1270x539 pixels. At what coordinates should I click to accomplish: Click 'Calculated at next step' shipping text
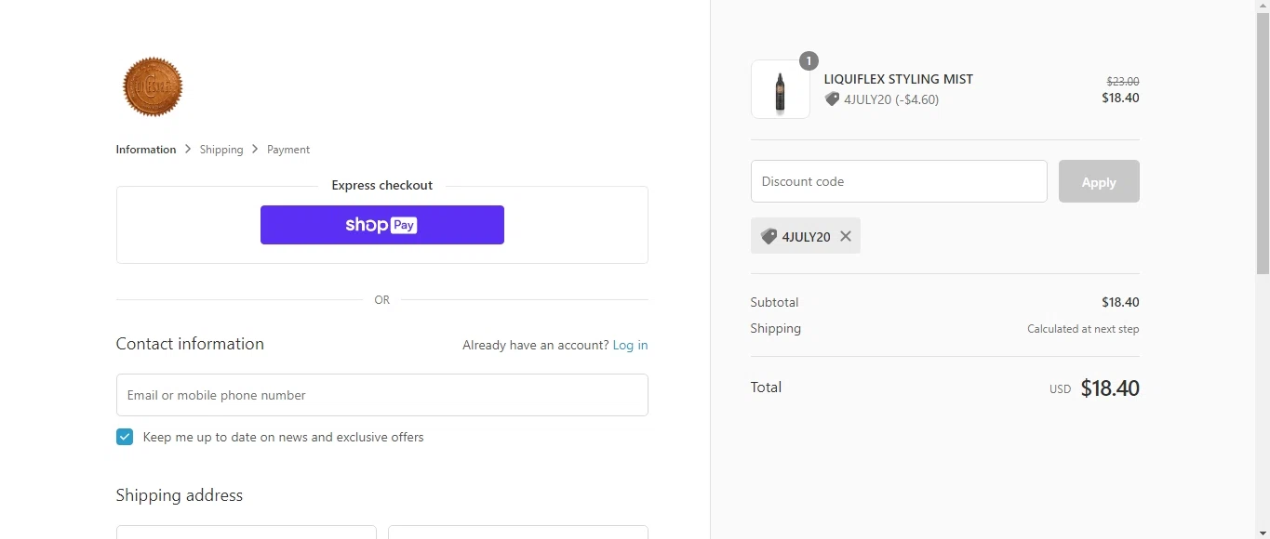1083,329
